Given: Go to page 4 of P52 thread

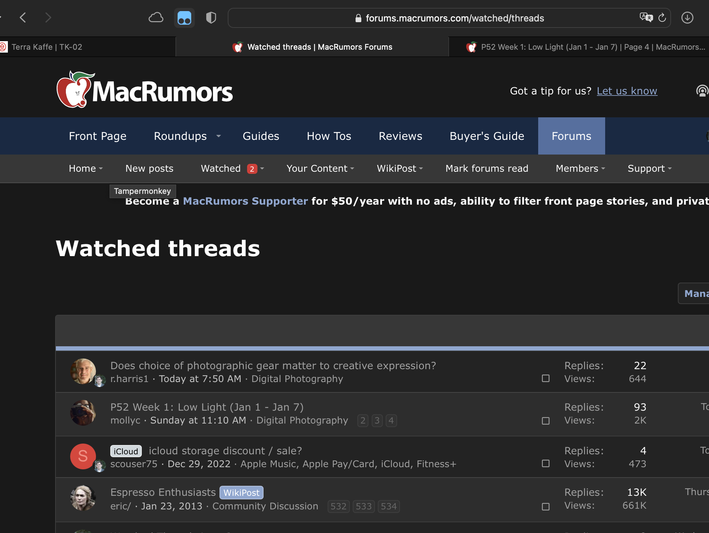Looking at the screenshot, I should tap(391, 421).
